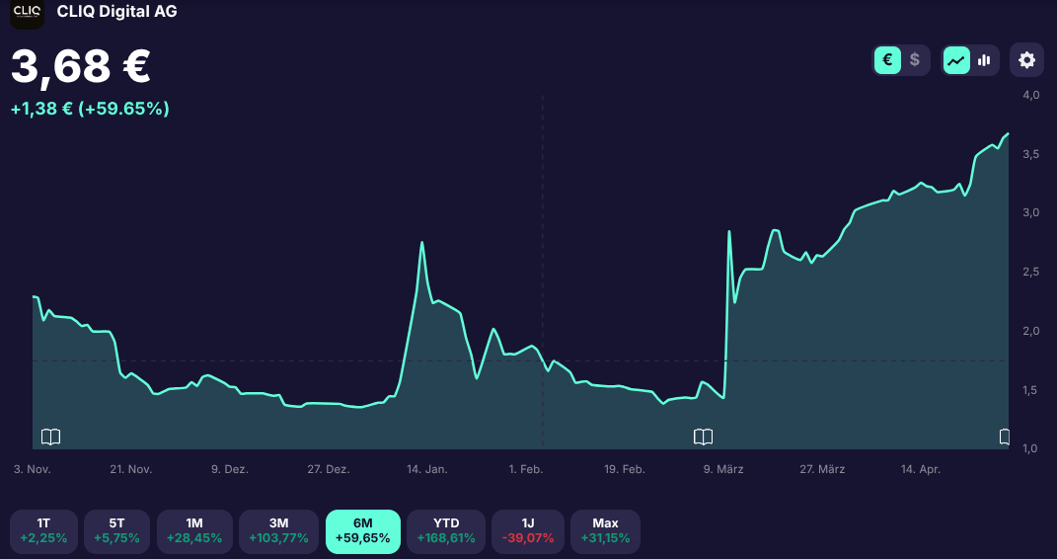Click the CLIQ Digital AG title
This screenshot has height=559, width=1057.
click(117, 12)
